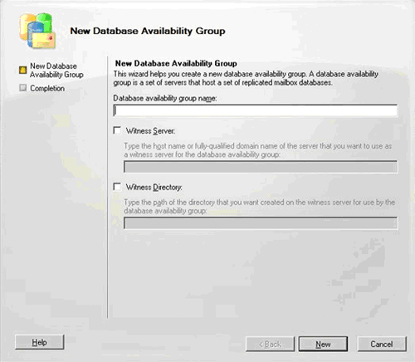This screenshot has height=362, width=415.
Task: Enable the Witness Directory checkbox
Action: coord(117,187)
